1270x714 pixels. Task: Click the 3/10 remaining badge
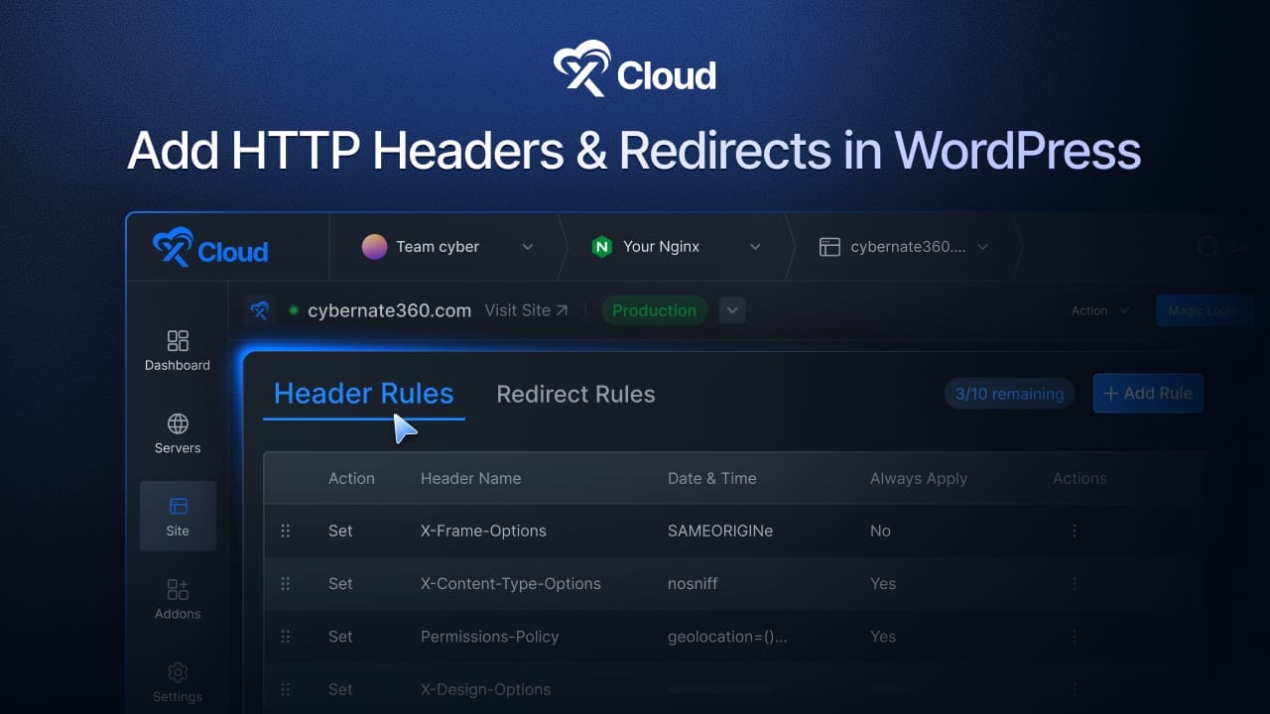click(1009, 394)
